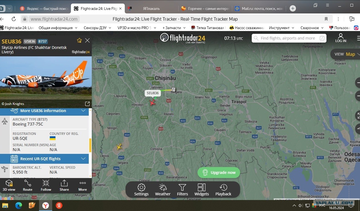
Task: Click the Chișinău city label on the map
Action: coord(165,78)
